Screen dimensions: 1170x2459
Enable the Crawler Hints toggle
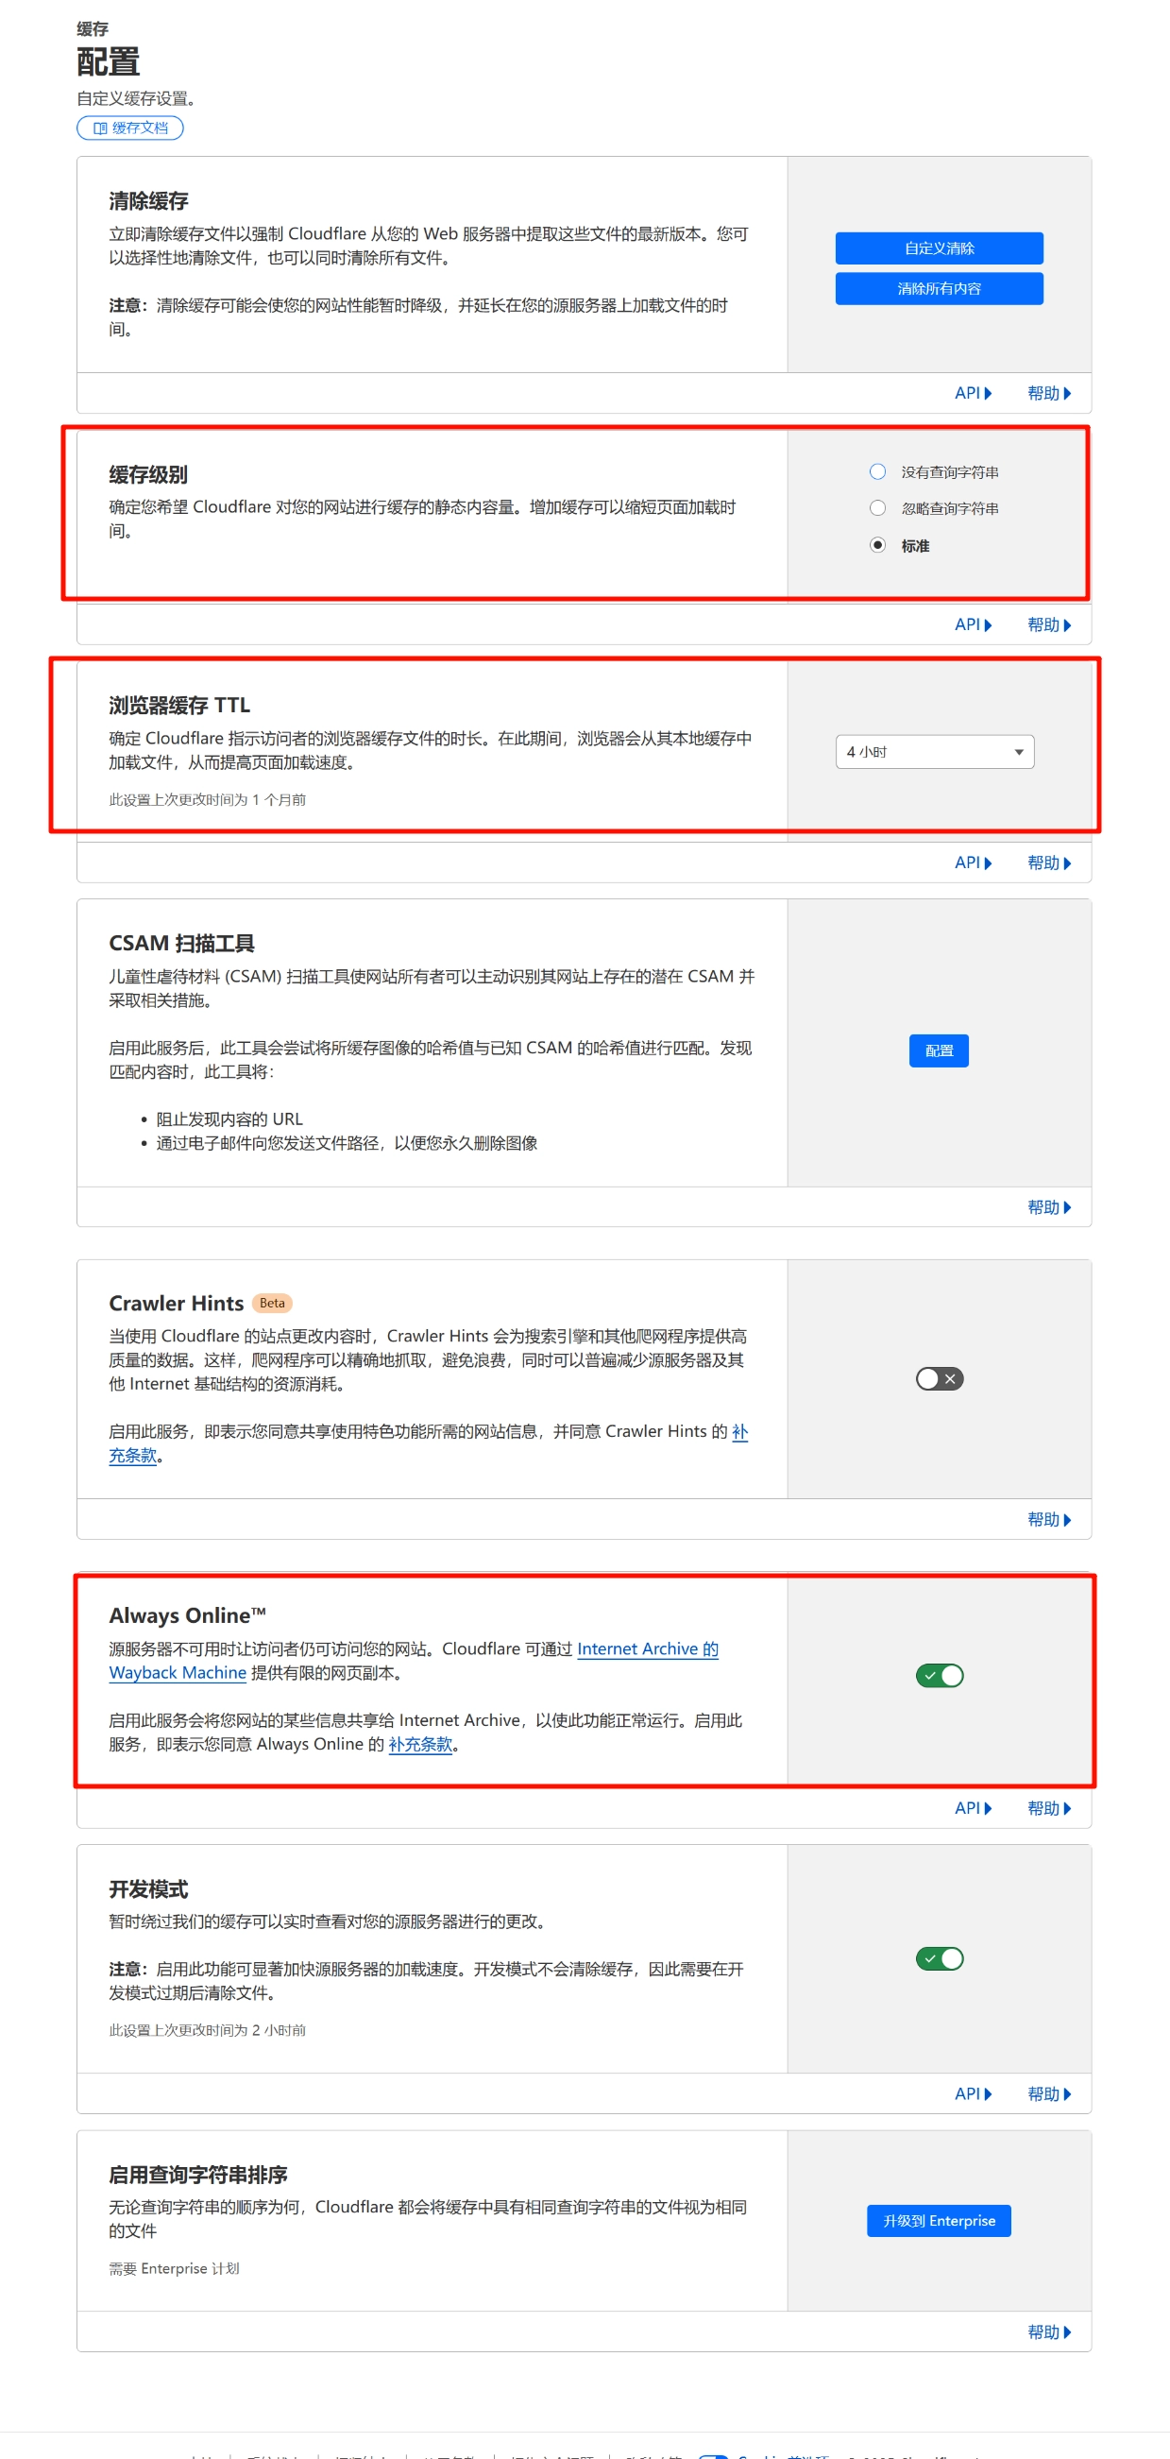939,1378
